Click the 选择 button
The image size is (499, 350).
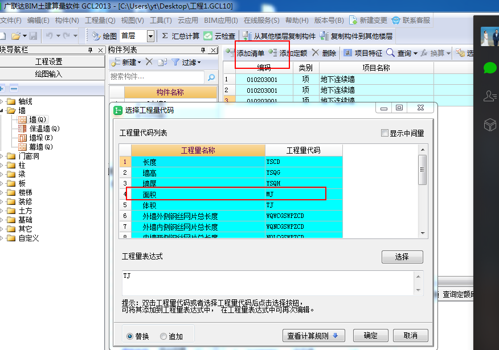[x=402, y=257]
